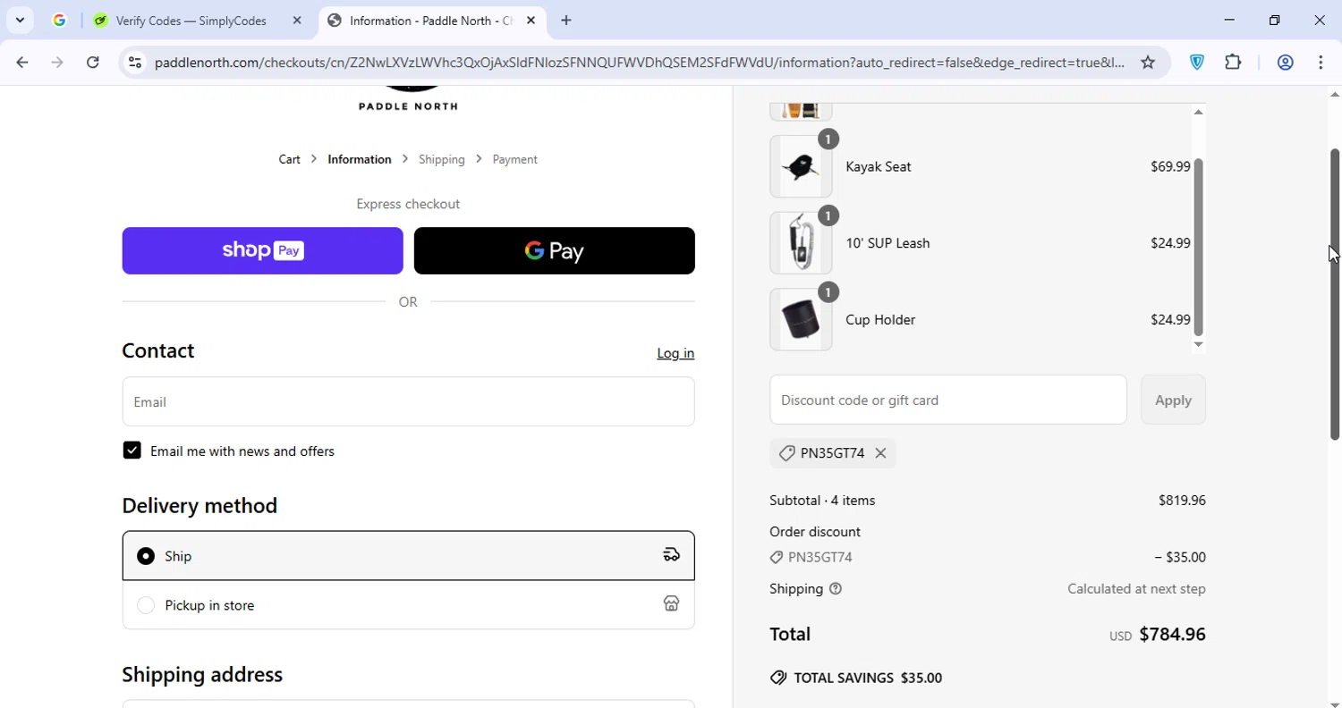This screenshot has width=1342, height=708.
Task: Reload the current page
Action: click(x=93, y=63)
